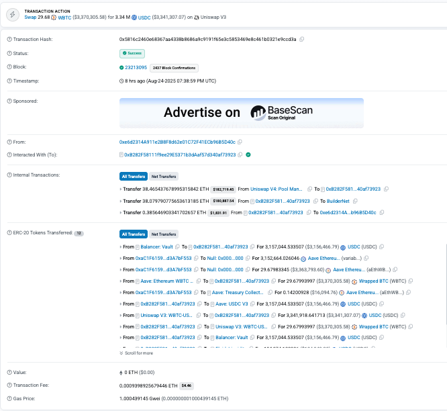Select Net Transfers under ERC-20 Tokens Transferred
This screenshot has width=447, height=411.
(x=164, y=234)
